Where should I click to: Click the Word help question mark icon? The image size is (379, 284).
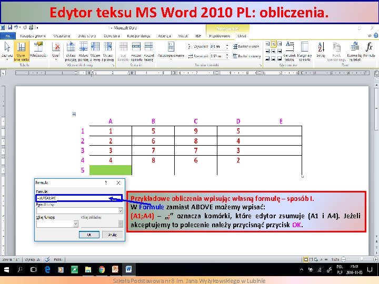(376, 36)
